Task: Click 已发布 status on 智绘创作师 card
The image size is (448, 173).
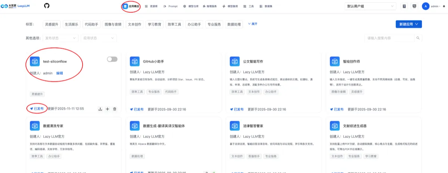Action: [x=337, y=109]
